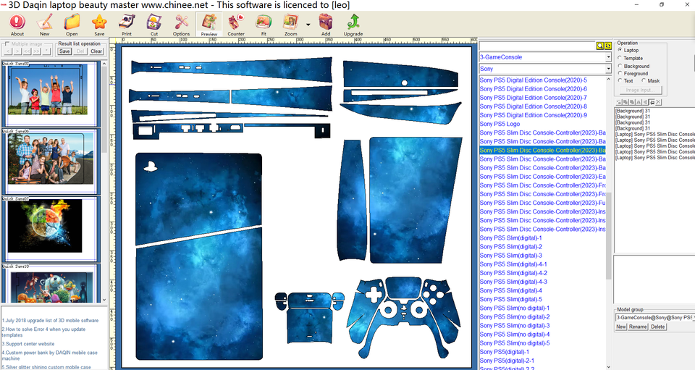Select 'Sony PS5 Slim(digital)-3'
The height and width of the screenshot is (370, 695).
[510, 256]
